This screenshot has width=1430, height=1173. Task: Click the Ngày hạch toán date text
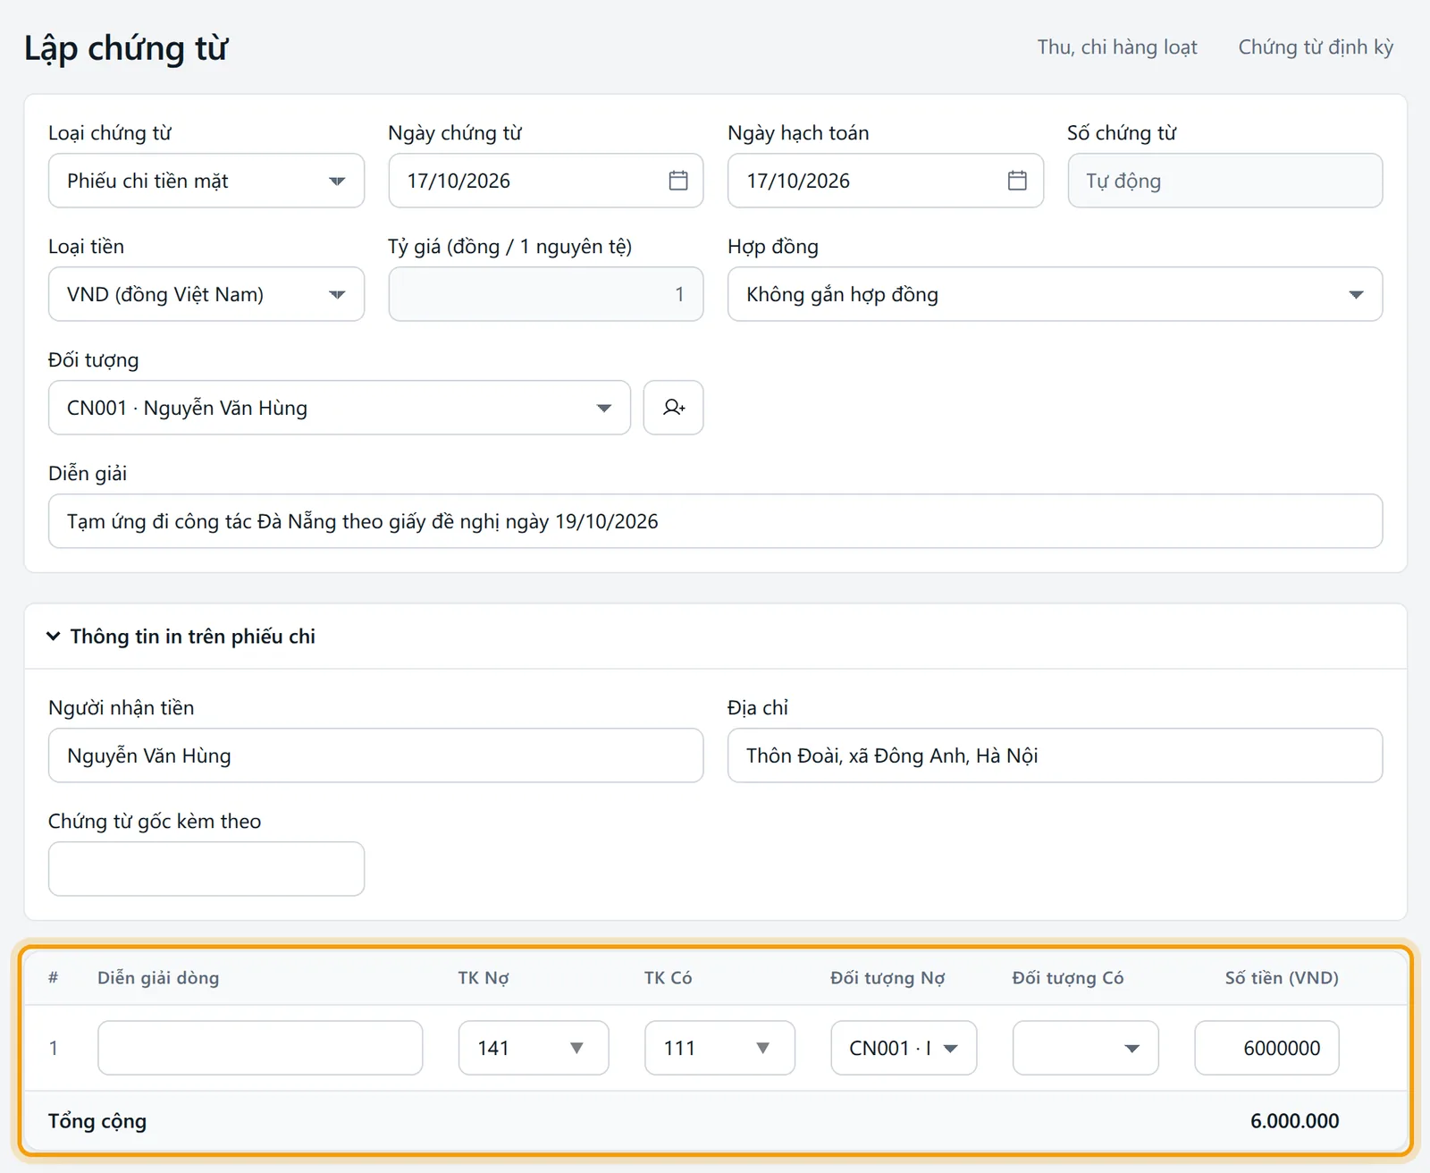coord(798,181)
